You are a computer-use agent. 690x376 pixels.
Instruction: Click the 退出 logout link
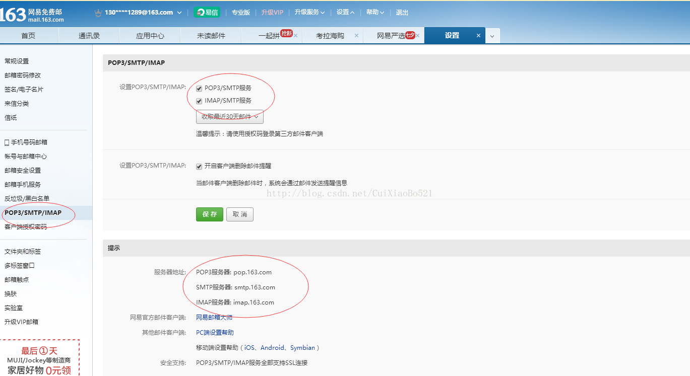tap(402, 13)
